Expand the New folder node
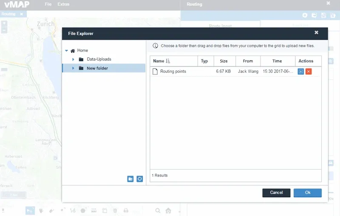This screenshot has width=340, height=216. pyautogui.click(x=73, y=68)
